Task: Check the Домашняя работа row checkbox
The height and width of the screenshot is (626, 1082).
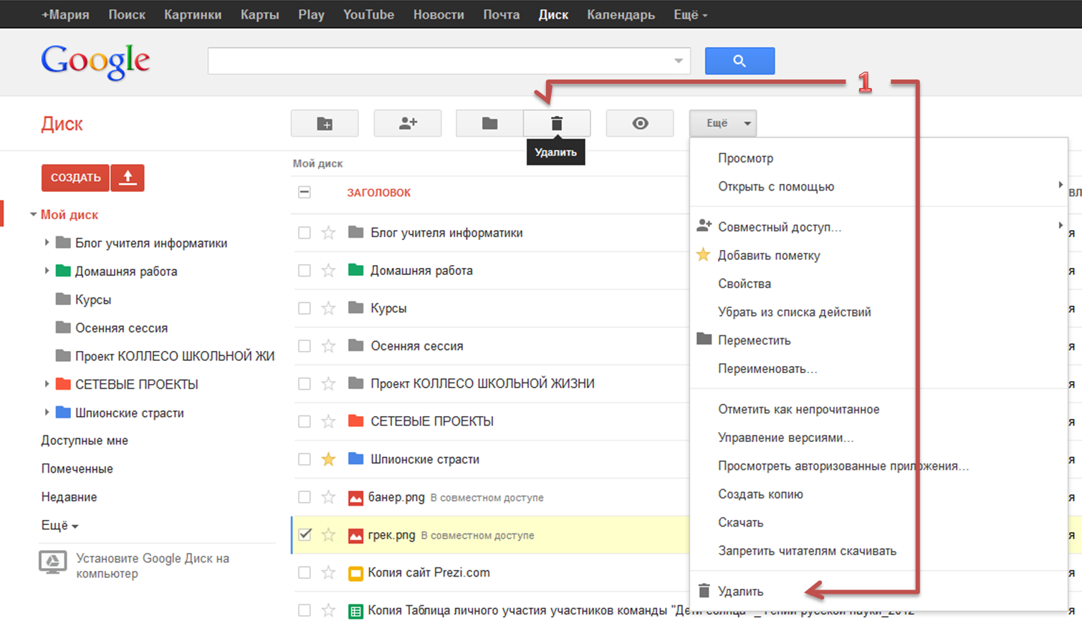Action: point(305,271)
